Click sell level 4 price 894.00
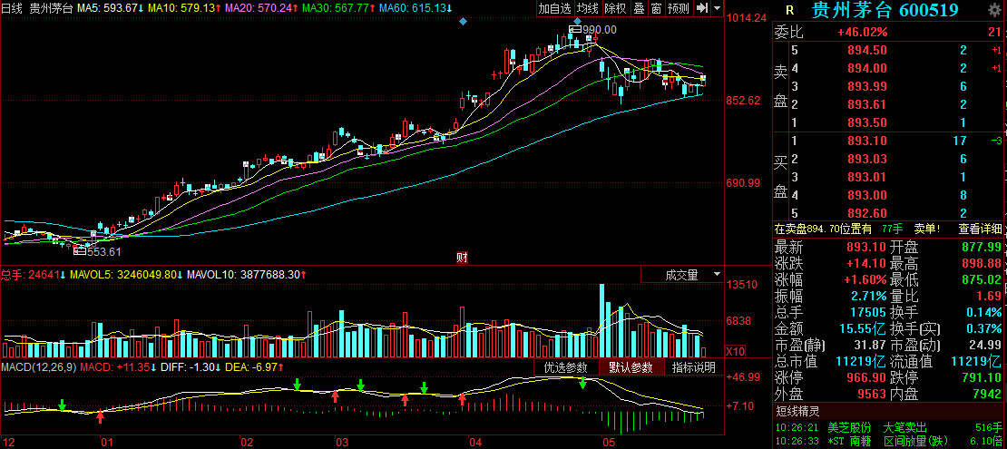 pos(865,68)
